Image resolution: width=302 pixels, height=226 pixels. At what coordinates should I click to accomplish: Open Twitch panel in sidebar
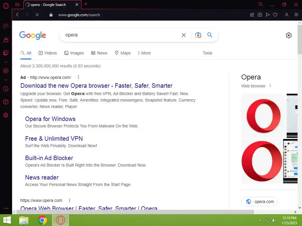pyautogui.click(x=6, y=53)
